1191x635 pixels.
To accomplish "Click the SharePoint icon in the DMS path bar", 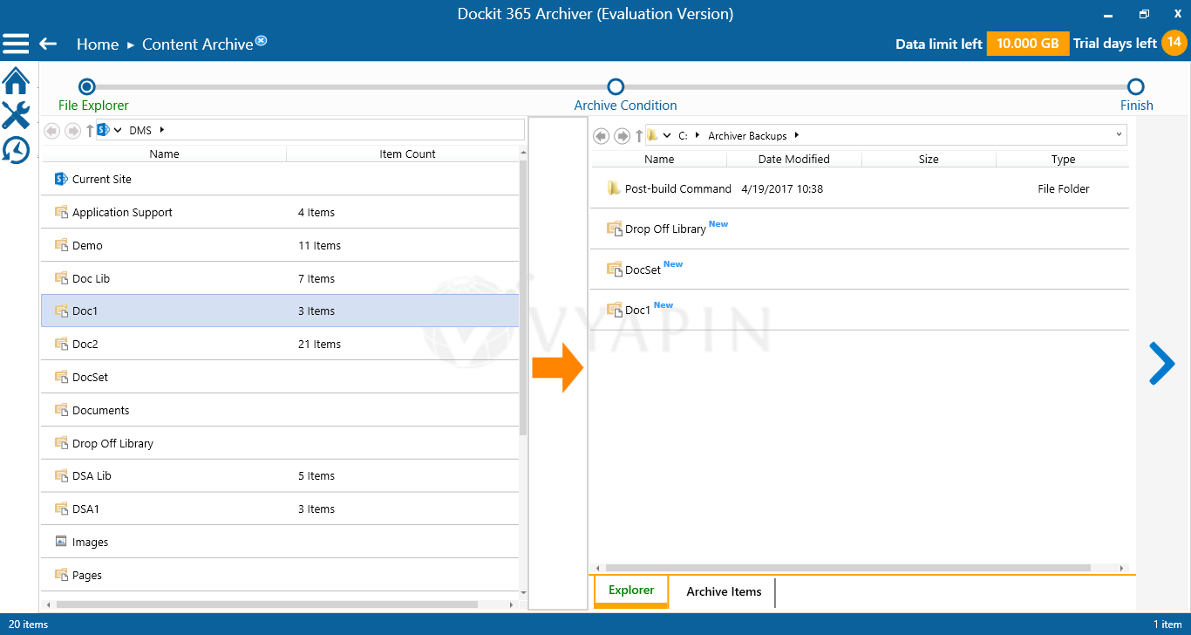I will pos(104,128).
